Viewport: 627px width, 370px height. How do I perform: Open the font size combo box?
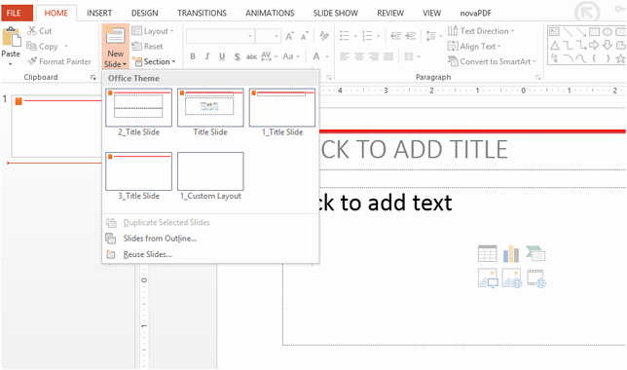click(268, 36)
